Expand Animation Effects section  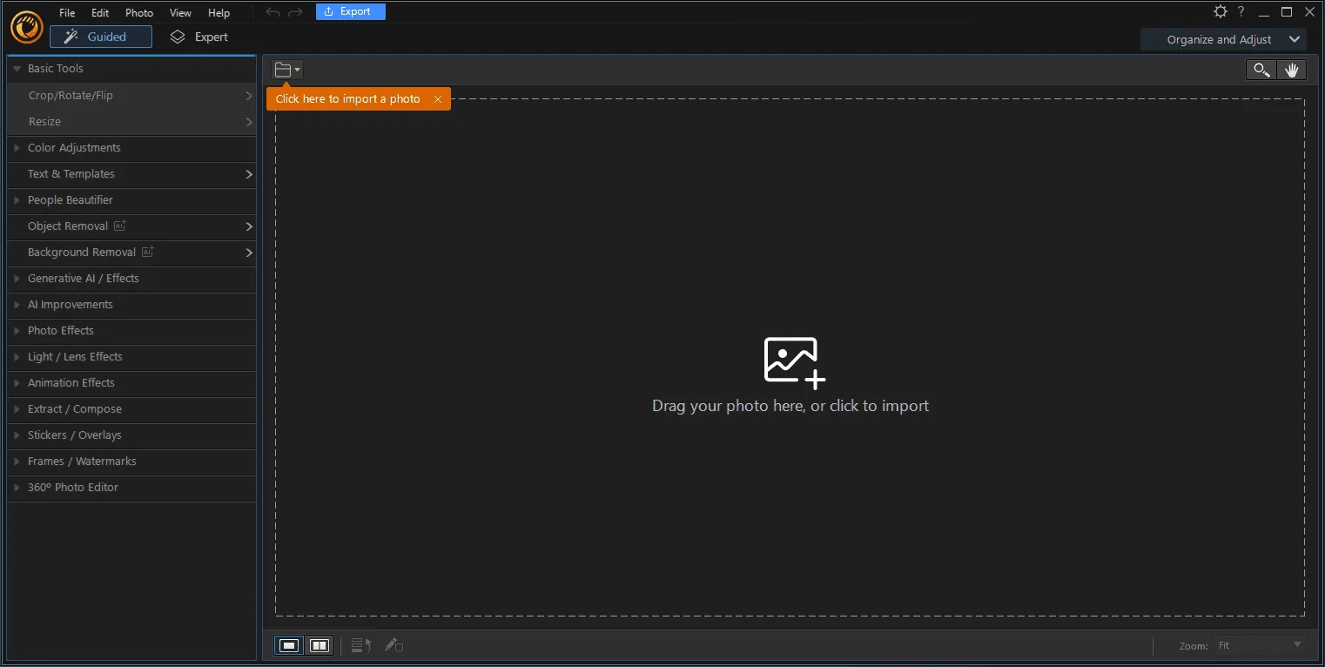click(x=131, y=383)
